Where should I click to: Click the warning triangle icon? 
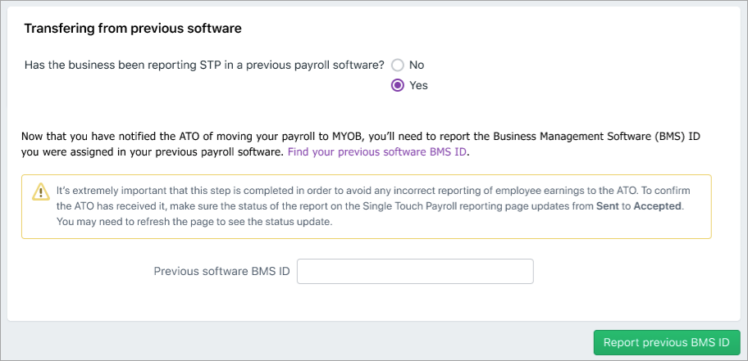pyautogui.click(x=40, y=192)
